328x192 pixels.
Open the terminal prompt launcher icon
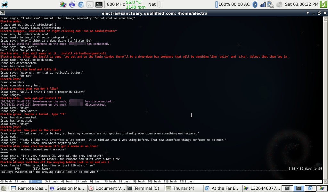click(x=90, y=4)
